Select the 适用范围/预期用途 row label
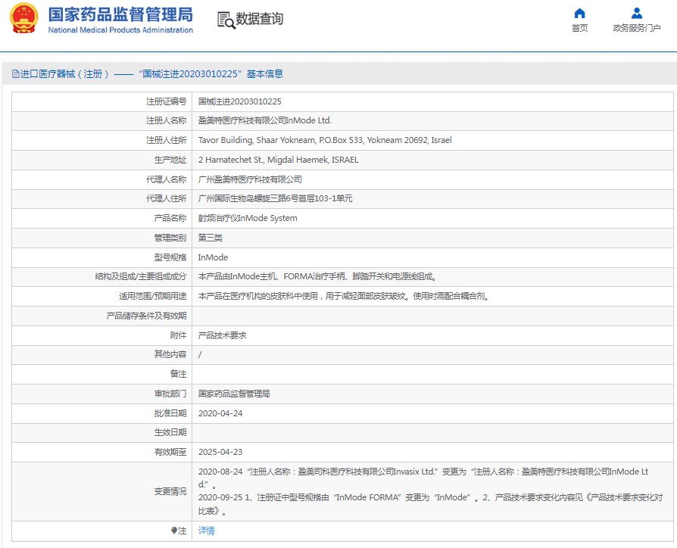 (x=153, y=297)
